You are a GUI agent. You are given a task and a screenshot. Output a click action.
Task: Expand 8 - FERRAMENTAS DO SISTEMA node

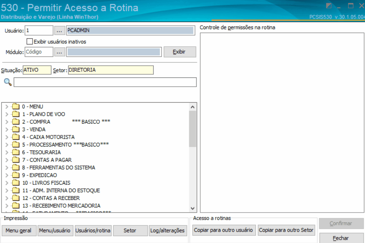(7, 168)
